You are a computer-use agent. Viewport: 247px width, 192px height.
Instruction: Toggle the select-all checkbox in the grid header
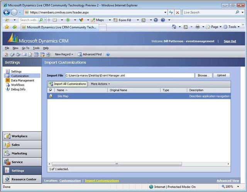tap(51, 90)
